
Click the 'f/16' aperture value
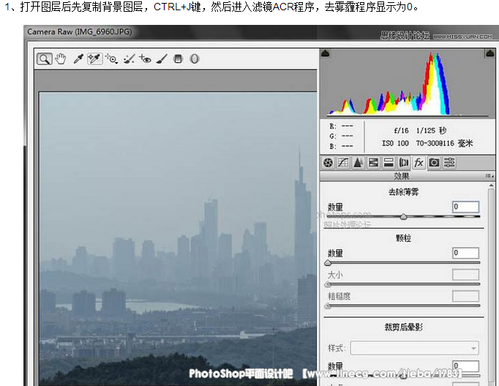(401, 130)
